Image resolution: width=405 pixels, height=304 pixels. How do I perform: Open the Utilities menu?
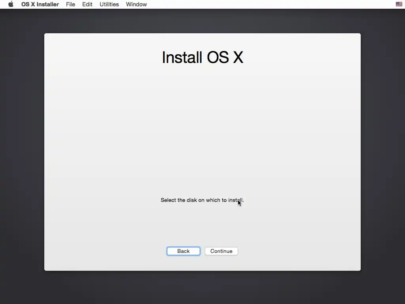coord(109,4)
